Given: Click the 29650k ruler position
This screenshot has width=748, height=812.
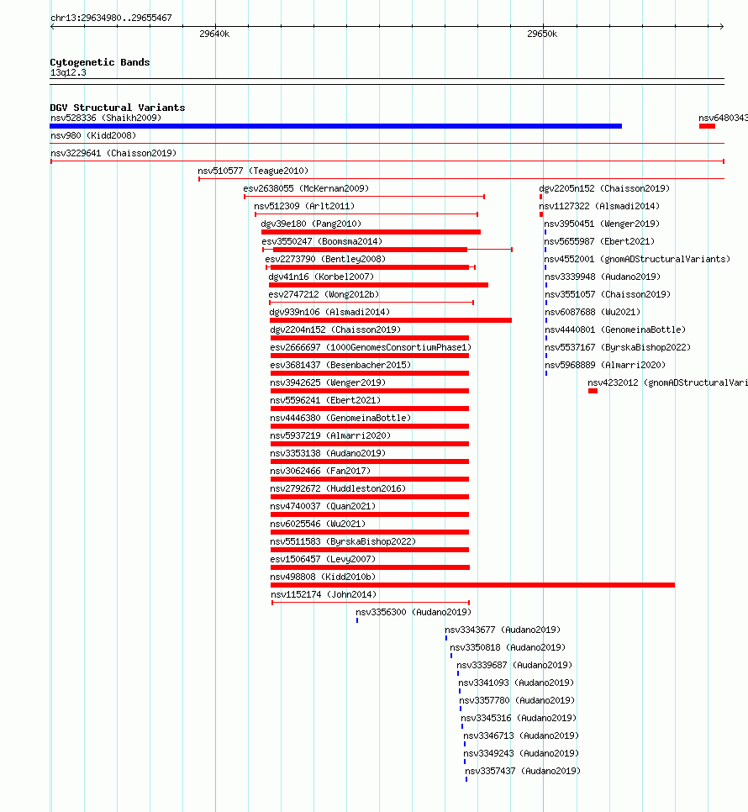Looking at the screenshot, I should (x=542, y=34).
